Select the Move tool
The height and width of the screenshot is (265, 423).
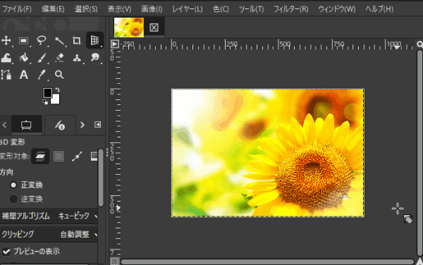6,40
